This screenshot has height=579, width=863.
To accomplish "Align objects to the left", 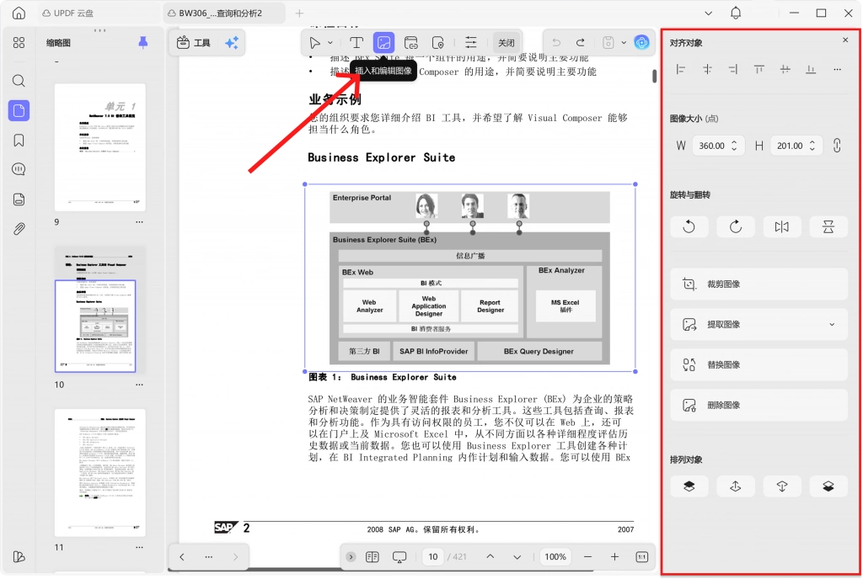I will click(x=681, y=69).
